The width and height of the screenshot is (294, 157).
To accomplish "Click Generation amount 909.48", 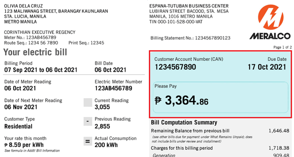I will 281,155.
